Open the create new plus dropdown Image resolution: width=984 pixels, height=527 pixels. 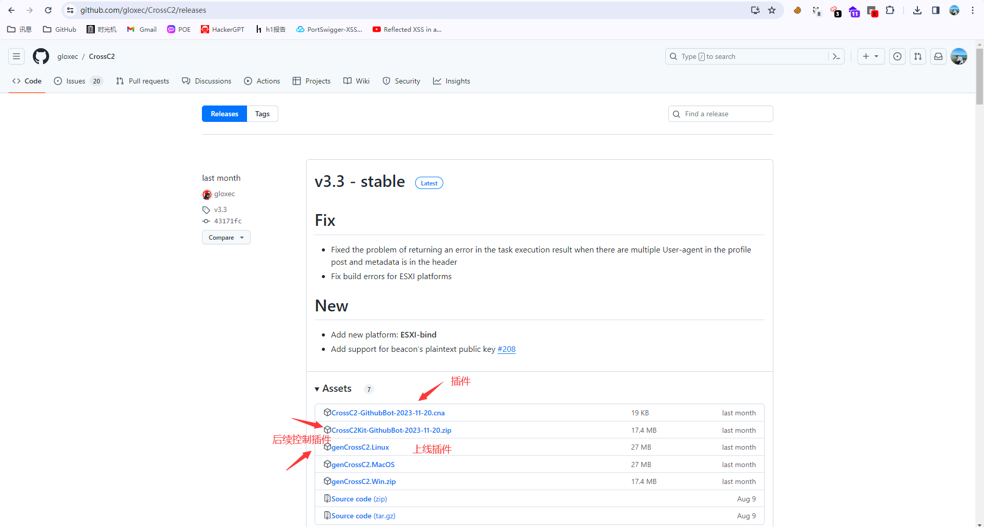[x=871, y=56]
